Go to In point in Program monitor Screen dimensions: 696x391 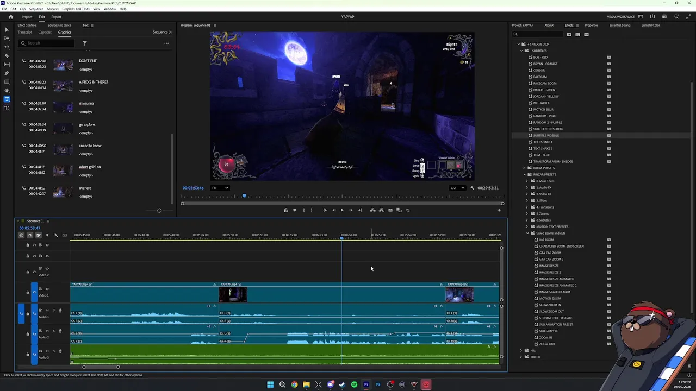pyautogui.click(x=325, y=210)
